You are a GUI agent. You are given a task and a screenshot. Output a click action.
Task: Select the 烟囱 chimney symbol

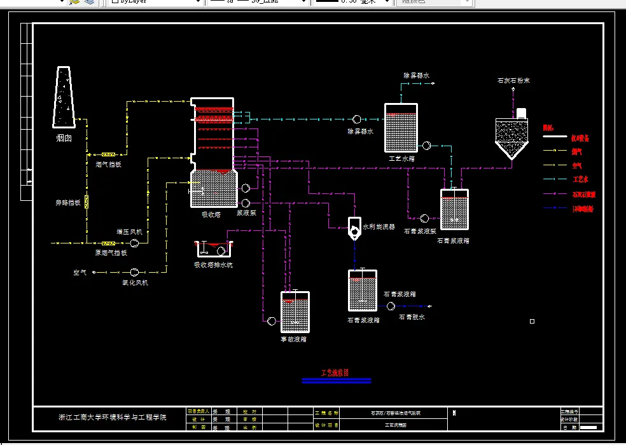click(x=64, y=97)
